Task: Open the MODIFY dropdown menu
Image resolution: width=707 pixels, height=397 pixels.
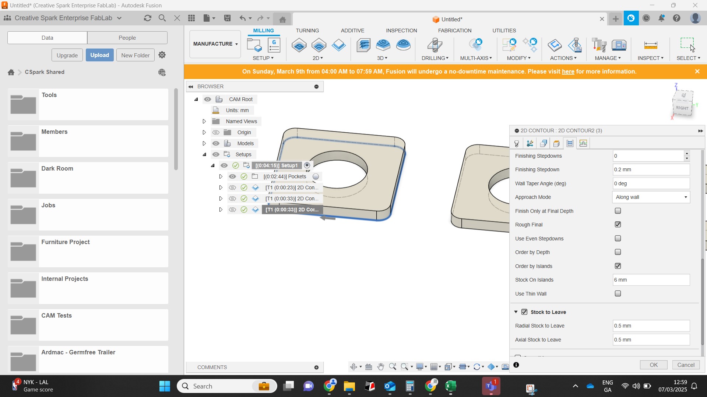Action: [x=518, y=58]
